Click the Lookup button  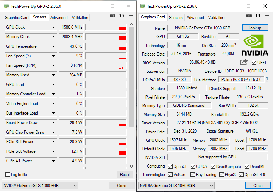pos(255,28)
